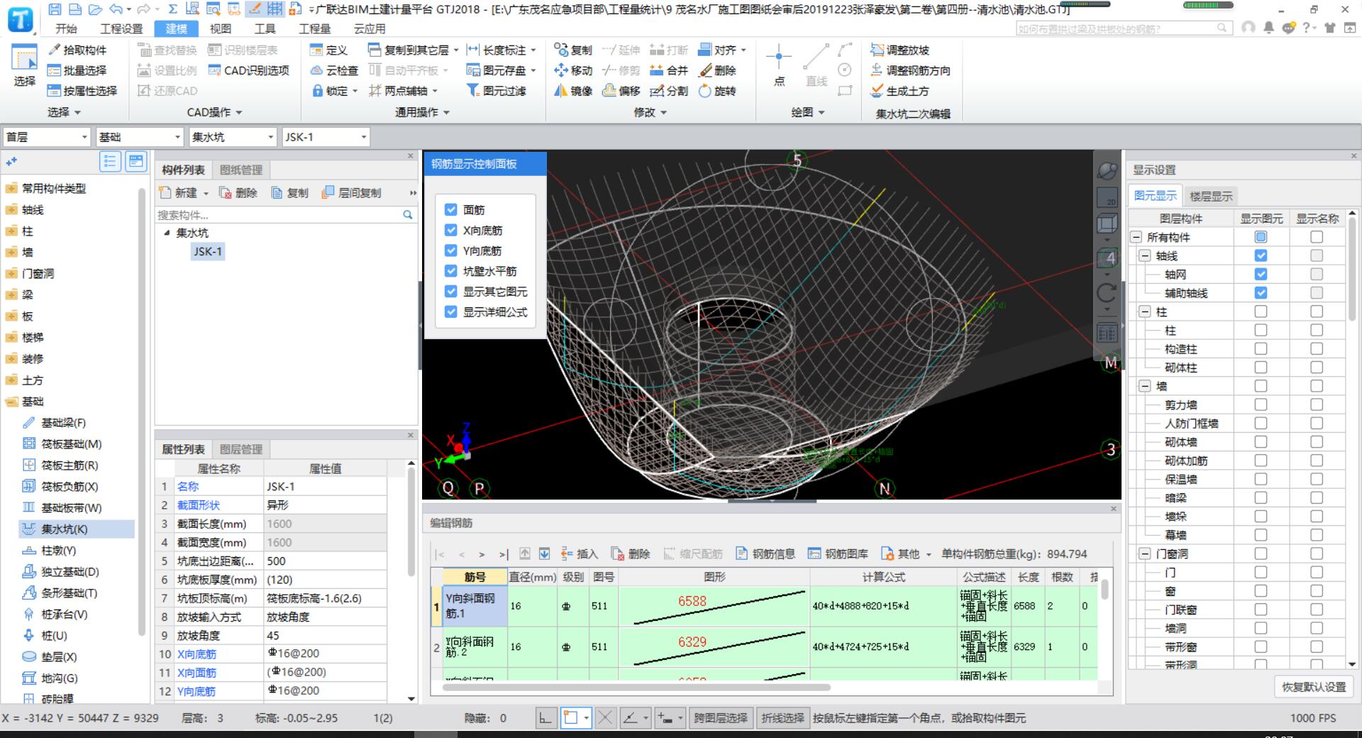Select the 点 point draw tool
This screenshot has height=738, width=1362.
(x=779, y=65)
